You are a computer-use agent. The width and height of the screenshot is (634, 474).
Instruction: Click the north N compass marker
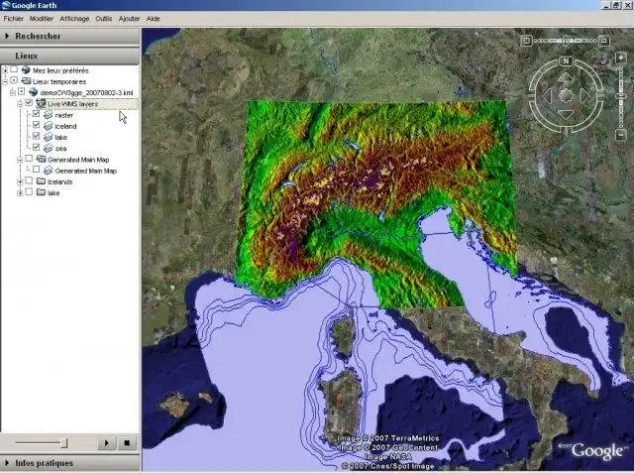click(566, 61)
